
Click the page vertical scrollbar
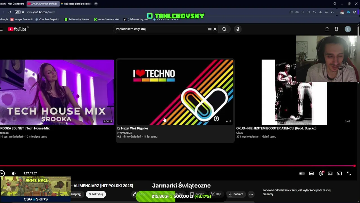coord(358,54)
